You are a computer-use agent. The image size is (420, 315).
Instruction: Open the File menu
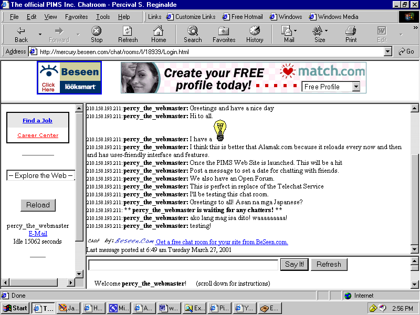pyautogui.click(x=14, y=17)
